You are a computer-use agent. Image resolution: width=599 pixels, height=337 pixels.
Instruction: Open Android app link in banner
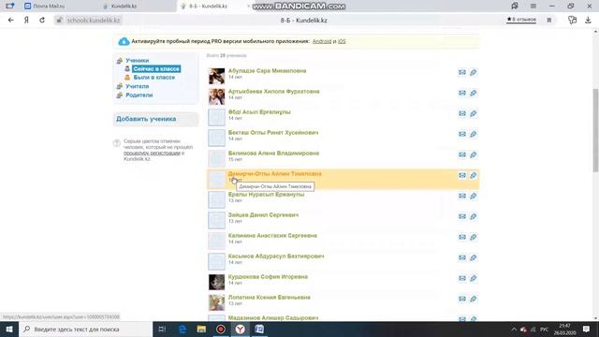point(322,41)
